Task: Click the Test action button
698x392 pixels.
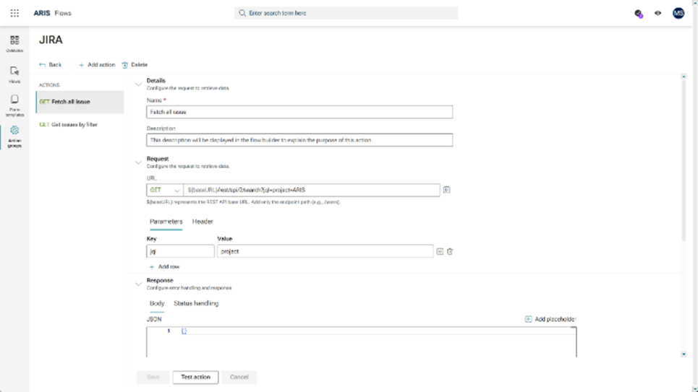Action: click(x=195, y=377)
